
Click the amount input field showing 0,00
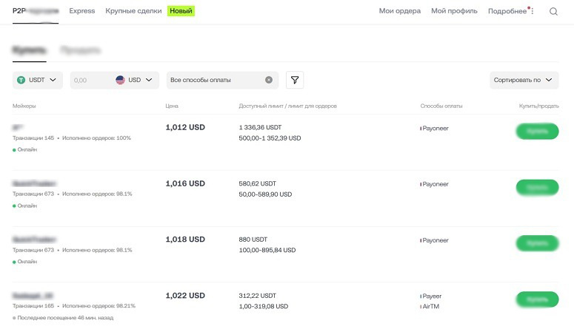[x=90, y=80]
